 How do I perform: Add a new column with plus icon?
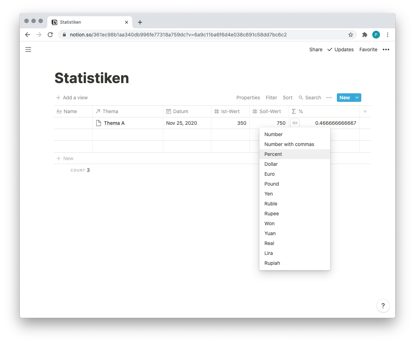click(x=365, y=111)
